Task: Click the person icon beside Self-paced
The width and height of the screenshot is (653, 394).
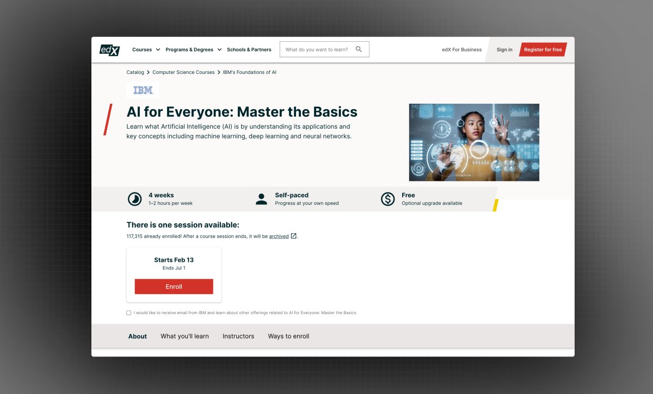Action: tap(261, 199)
